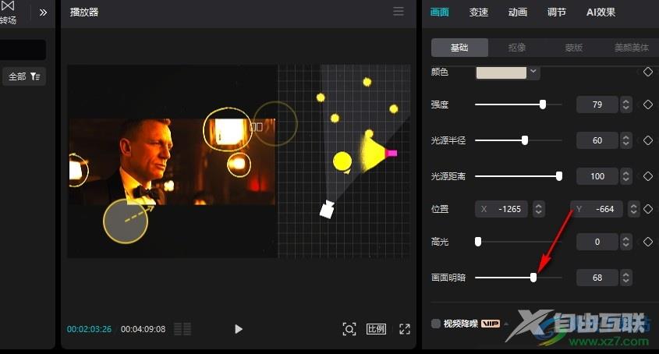Screen dimensions: 659x354
Task: Toggle the audio level meter icon
Action: (182, 329)
